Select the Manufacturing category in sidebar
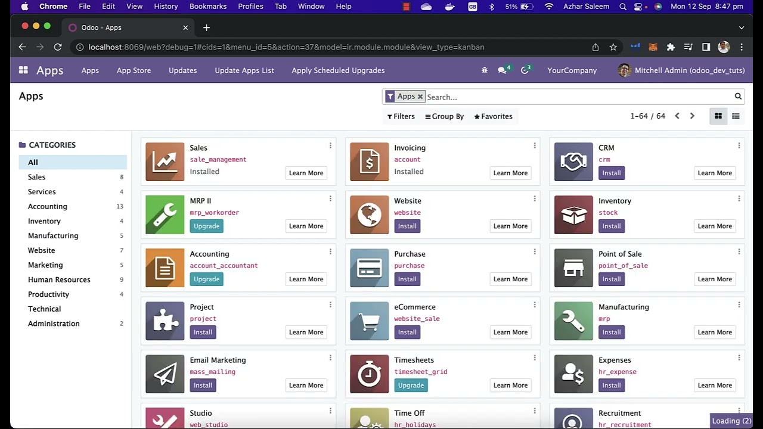The height and width of the screenshot is (429, 763). coord(73,235)
